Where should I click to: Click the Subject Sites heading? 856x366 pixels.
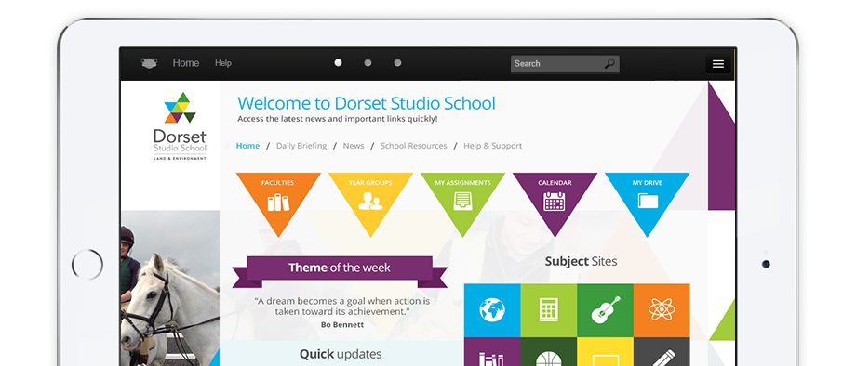[x=581, y=261]
